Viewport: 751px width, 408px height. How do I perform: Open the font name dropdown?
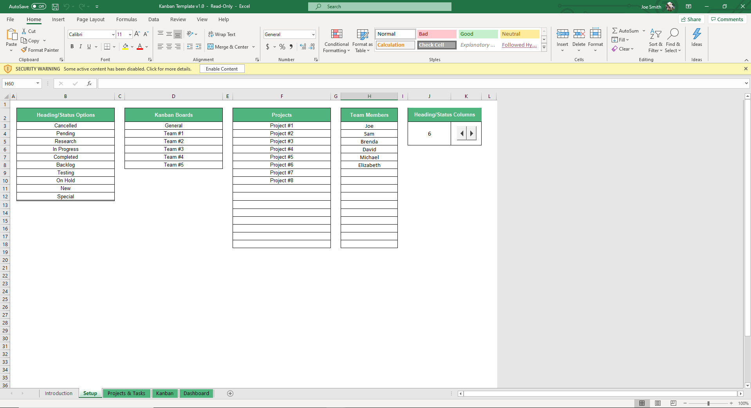point(113,34)
